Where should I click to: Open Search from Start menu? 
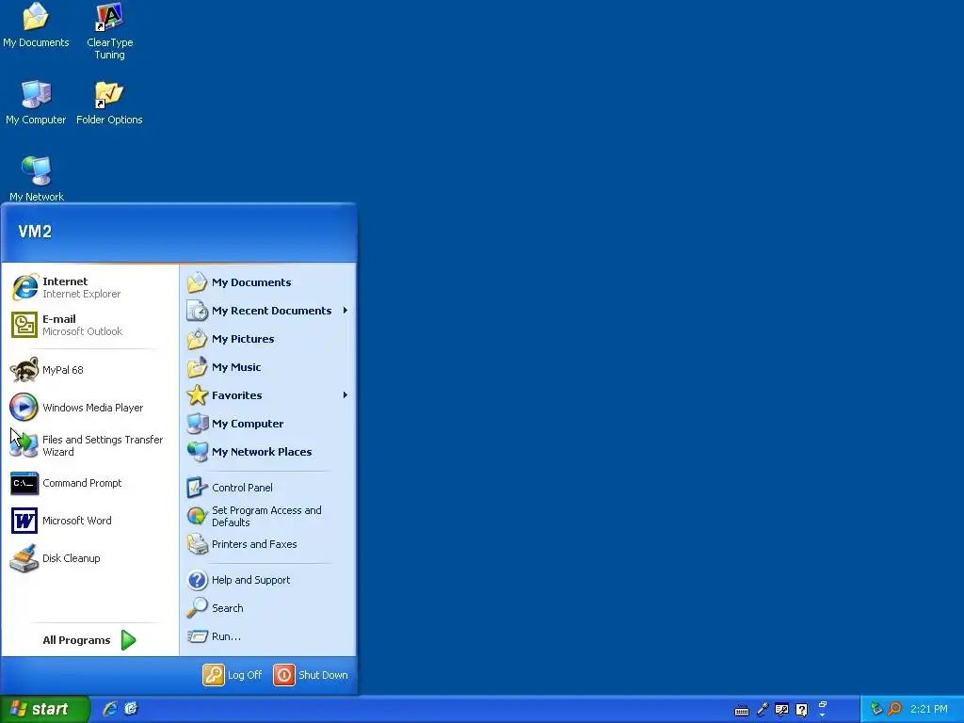click(x=268, y=608)
